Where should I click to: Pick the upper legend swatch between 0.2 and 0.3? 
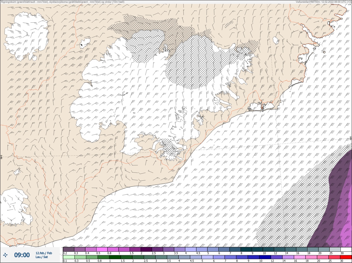click(x=68, y=249)
